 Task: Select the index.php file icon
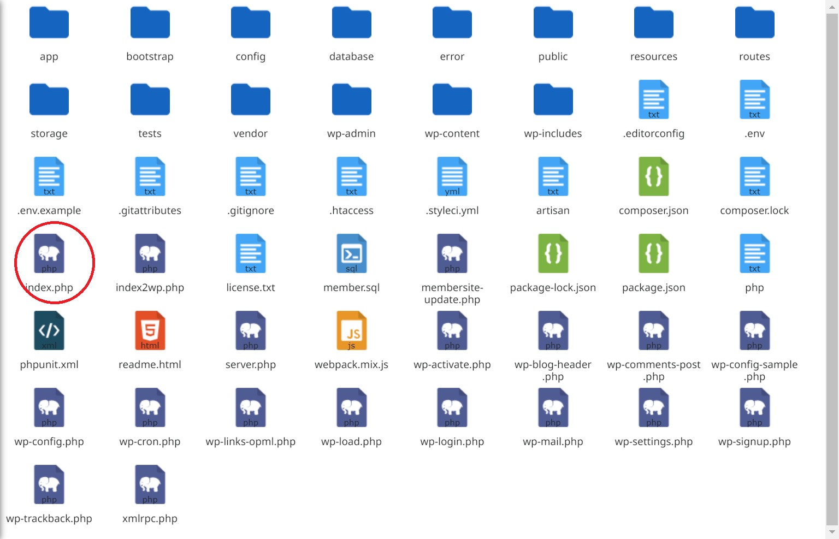(x=49, y=253)
